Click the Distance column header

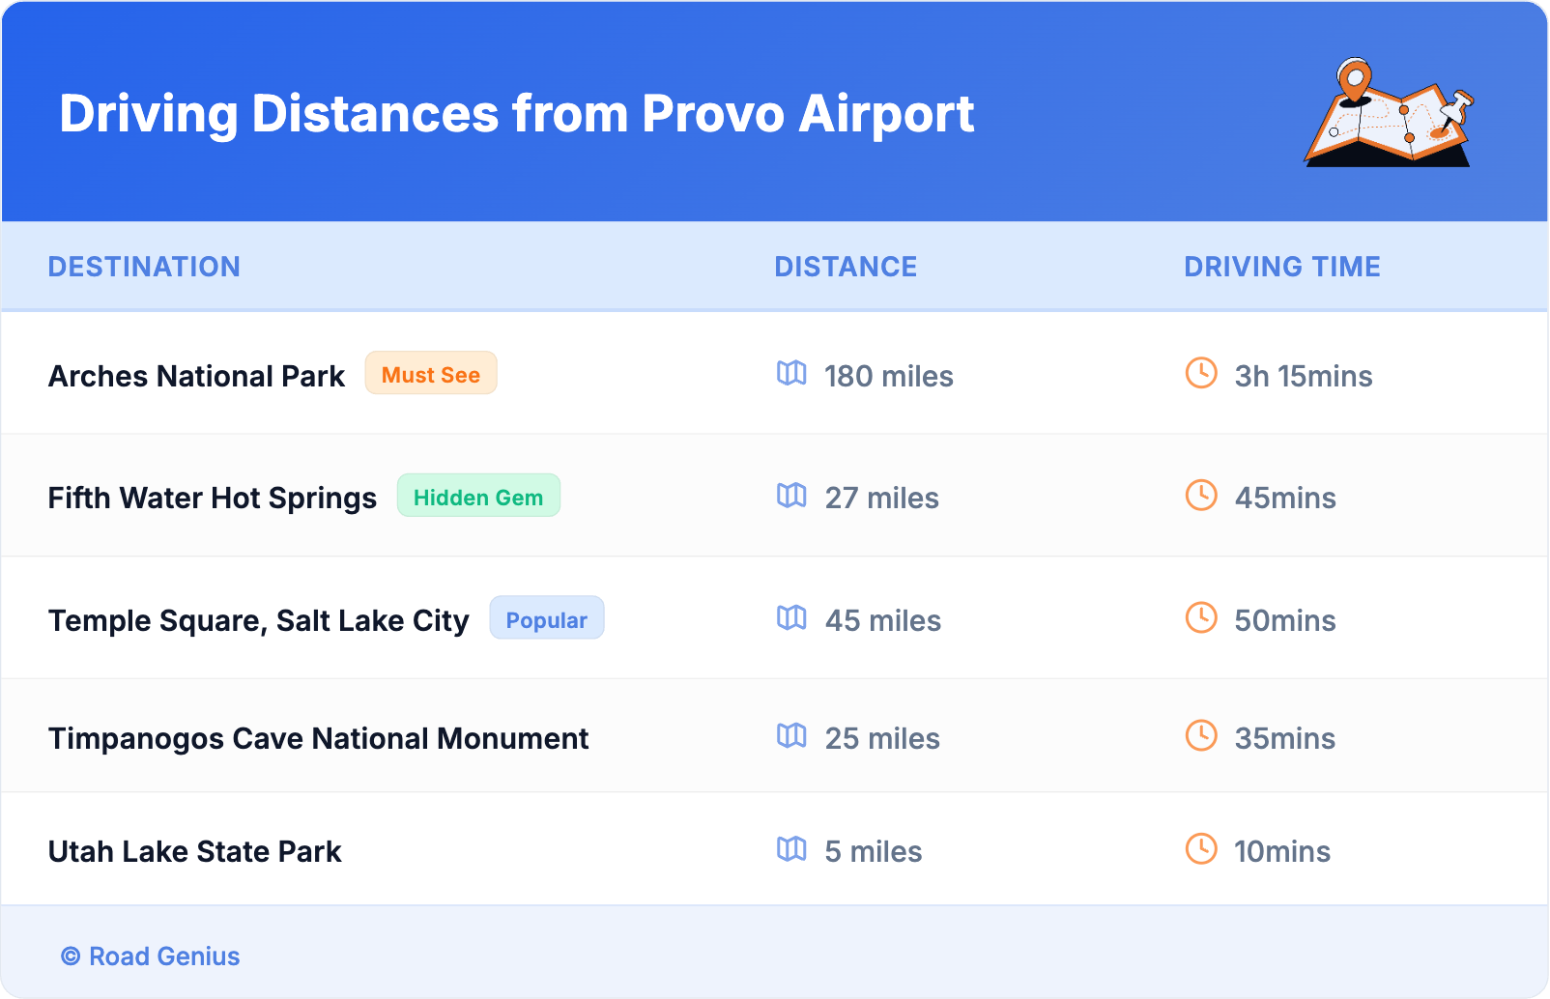click(x=846, y=267)
